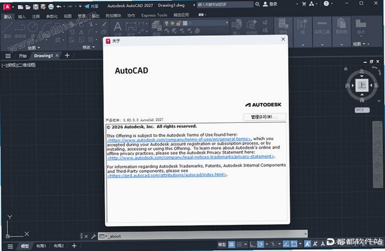Click the ViewCube home icon
The image size is (385, 251).
346,69
